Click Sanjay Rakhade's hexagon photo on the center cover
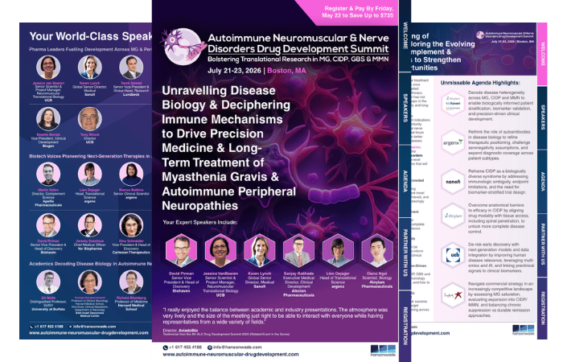 click(x=298, y=250)
